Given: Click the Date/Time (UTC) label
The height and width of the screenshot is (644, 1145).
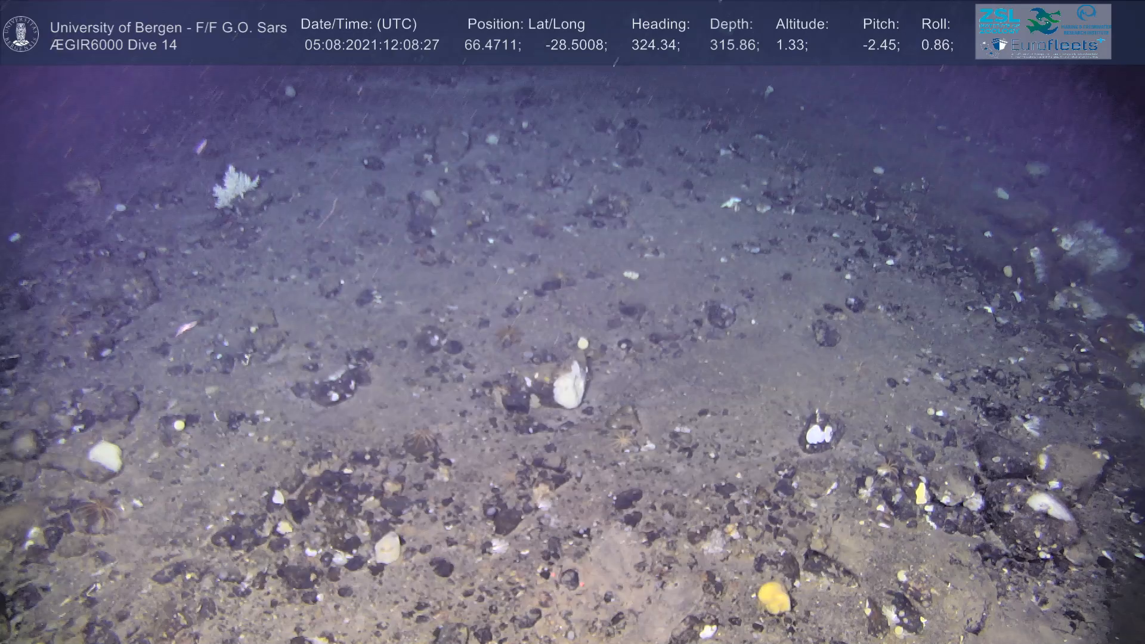Looking at the screenshot, I should pos(358,24).
